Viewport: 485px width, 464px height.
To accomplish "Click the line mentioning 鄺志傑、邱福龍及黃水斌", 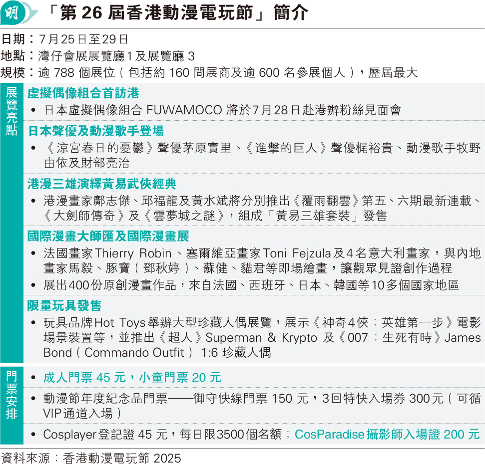I will (x=262, y=201).
